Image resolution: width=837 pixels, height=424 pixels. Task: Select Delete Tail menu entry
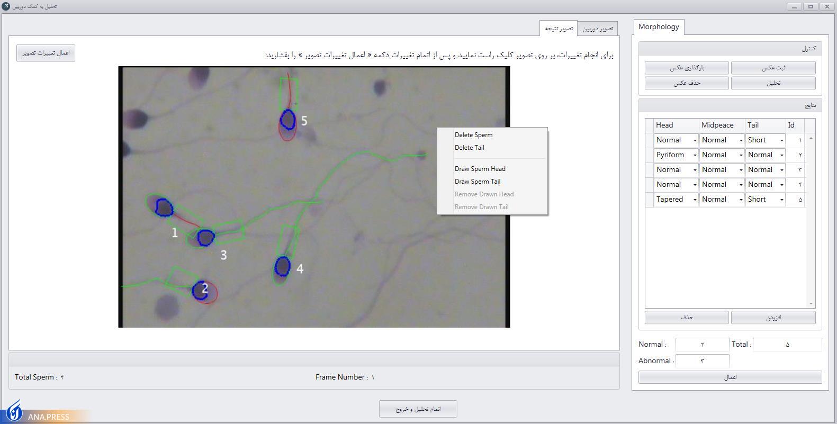tap(469, 148)
